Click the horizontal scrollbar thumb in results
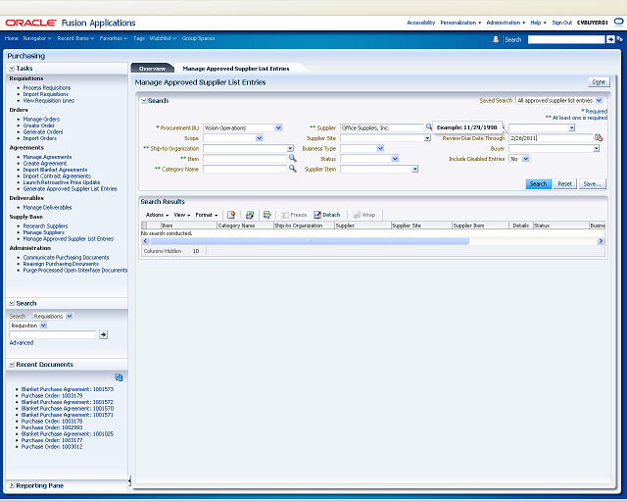627x502 pixels. pyautogui.click(x=310, y=241)
